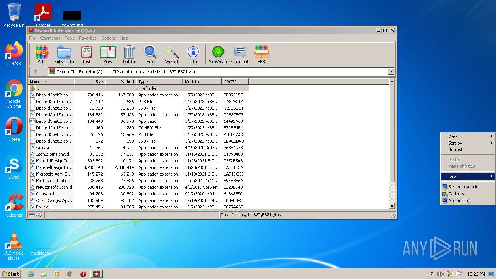
Task: Expand the New submenu
Action: click(x=468, y=176)
